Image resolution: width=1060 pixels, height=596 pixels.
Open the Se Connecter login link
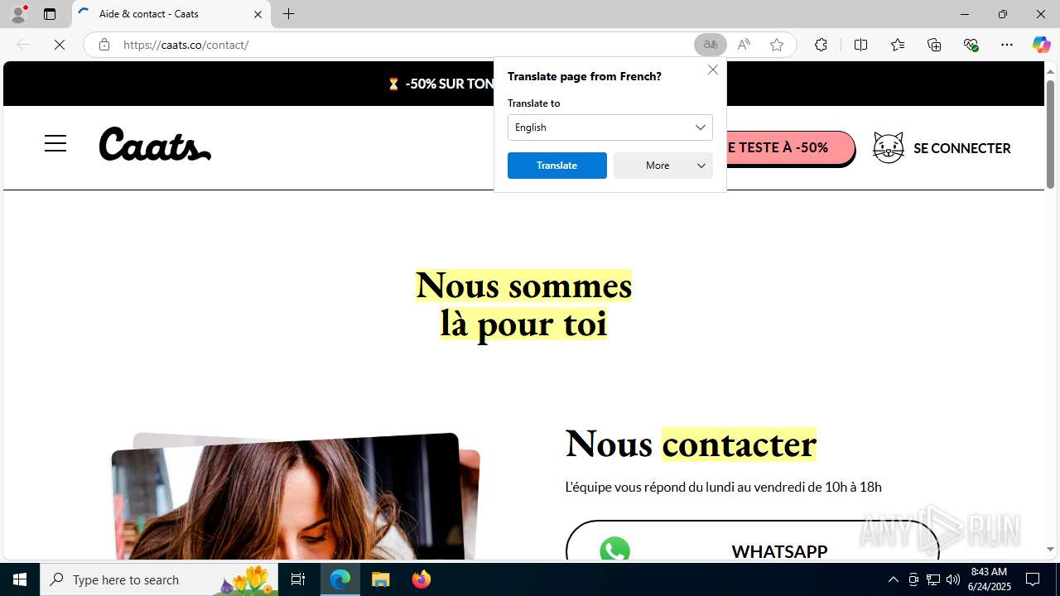tap(961, 148)
